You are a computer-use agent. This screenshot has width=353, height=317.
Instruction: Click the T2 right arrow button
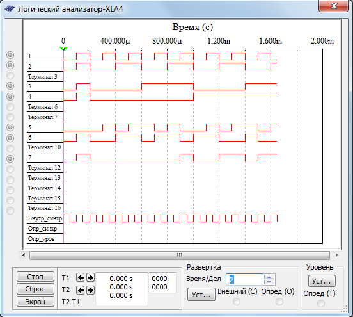point(90,290)
